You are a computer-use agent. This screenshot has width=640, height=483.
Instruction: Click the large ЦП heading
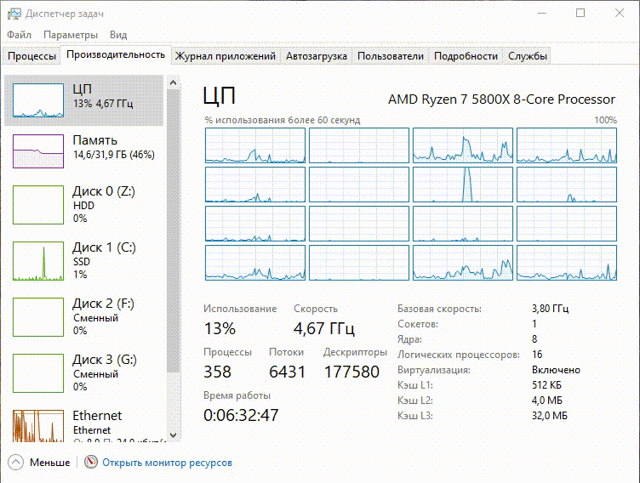click(220, 96)
